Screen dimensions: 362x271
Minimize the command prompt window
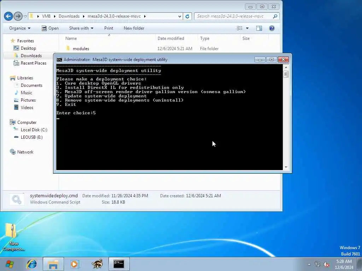click(260, 60)
